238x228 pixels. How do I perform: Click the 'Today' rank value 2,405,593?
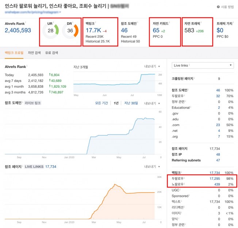coord(36,75)
